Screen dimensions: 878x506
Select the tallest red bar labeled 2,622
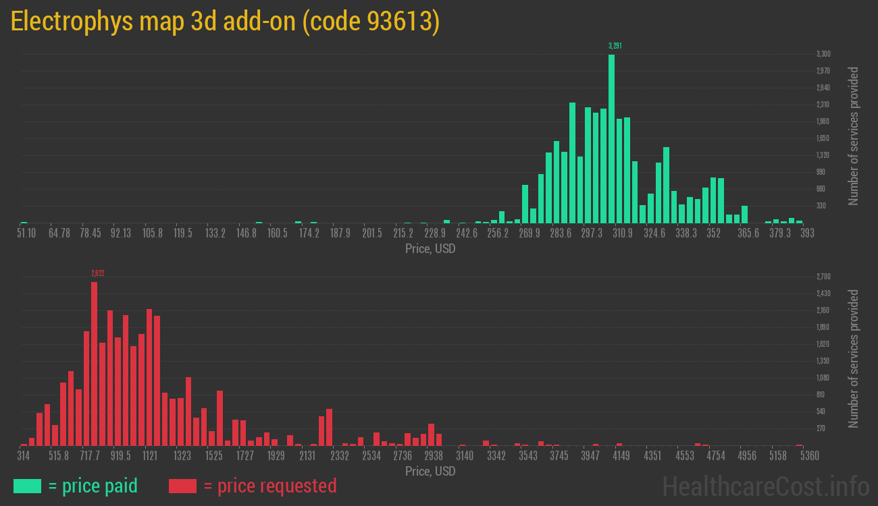[x=94, y=363]
